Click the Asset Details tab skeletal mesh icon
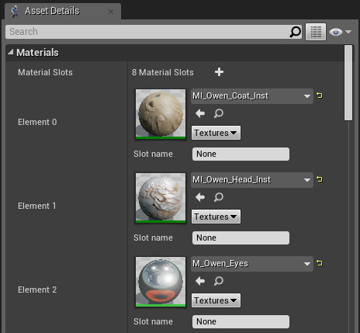The width and height of the screenshot is (360, 333). tap(15, 12)
